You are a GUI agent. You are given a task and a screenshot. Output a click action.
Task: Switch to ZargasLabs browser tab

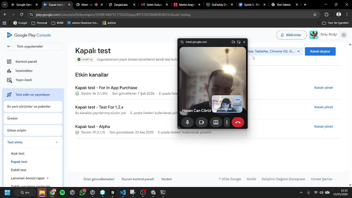pos(122,5)
